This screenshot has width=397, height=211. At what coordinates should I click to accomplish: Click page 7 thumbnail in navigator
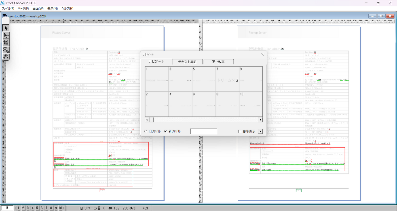(x=227, y=79)
